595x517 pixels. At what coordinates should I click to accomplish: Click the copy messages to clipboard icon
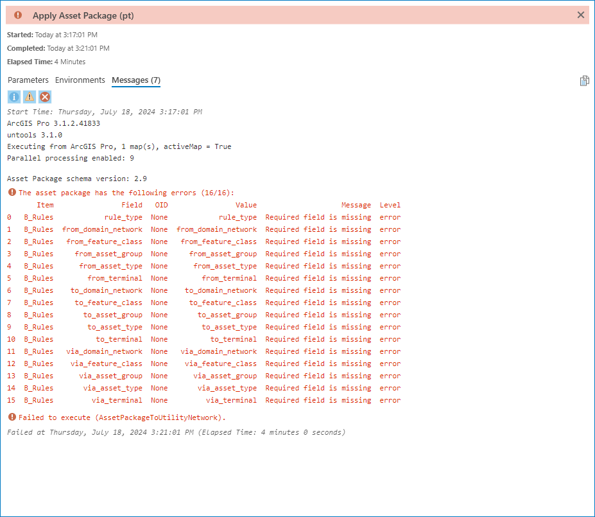point(584,80)
